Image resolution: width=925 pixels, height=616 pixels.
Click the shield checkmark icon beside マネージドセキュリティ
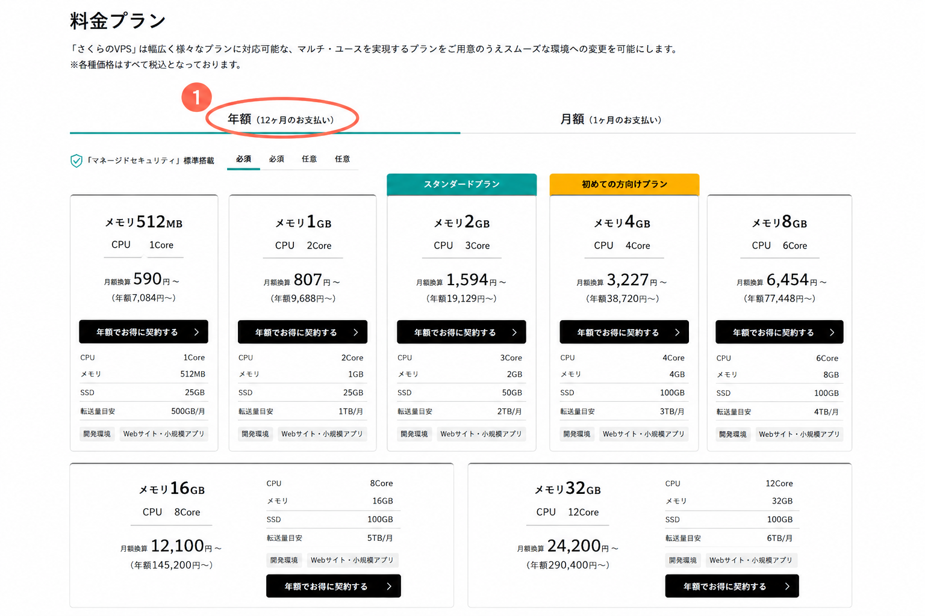[x=76, y=161]
